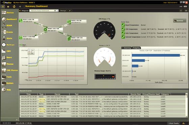Open the ROAM network icon

(4, 25)
